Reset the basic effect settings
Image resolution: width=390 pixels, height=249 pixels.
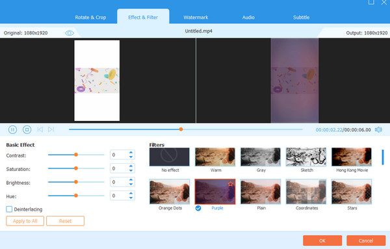(65, 221)
